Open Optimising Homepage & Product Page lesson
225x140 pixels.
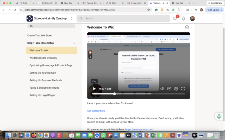tap(51, 65)
